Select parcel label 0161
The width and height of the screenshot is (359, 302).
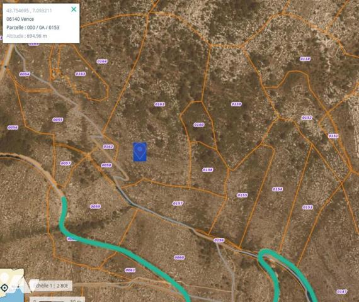click(159, 104)
